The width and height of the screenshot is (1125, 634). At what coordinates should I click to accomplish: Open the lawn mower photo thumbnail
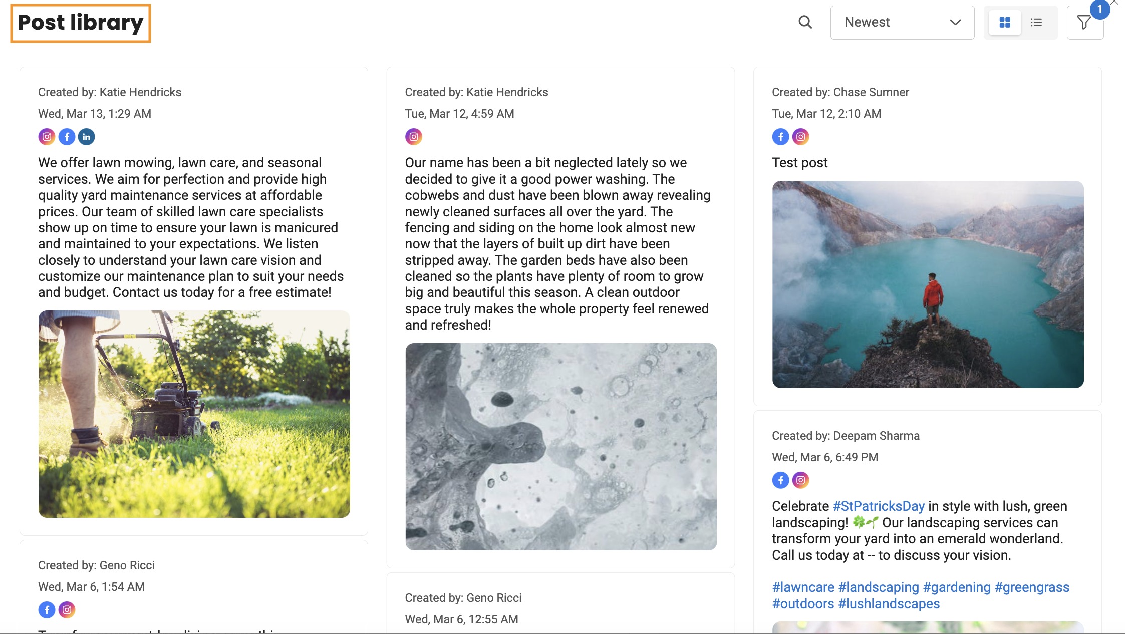[x=194, y=414]
